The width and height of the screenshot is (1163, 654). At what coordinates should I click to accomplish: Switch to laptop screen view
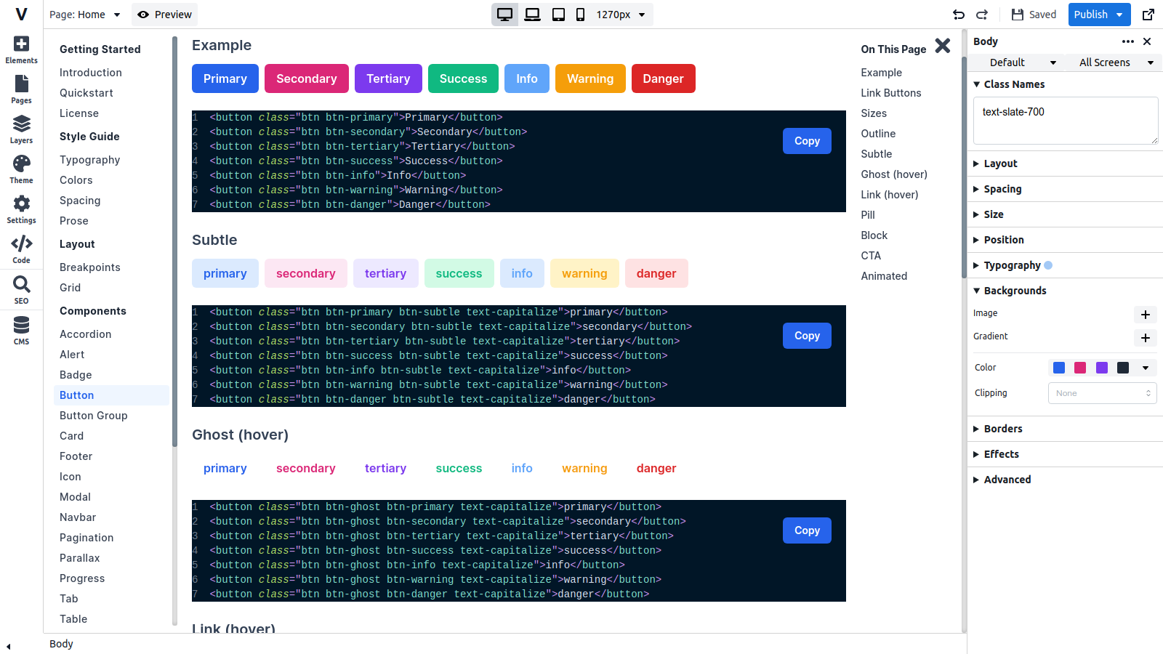[533, 15]
